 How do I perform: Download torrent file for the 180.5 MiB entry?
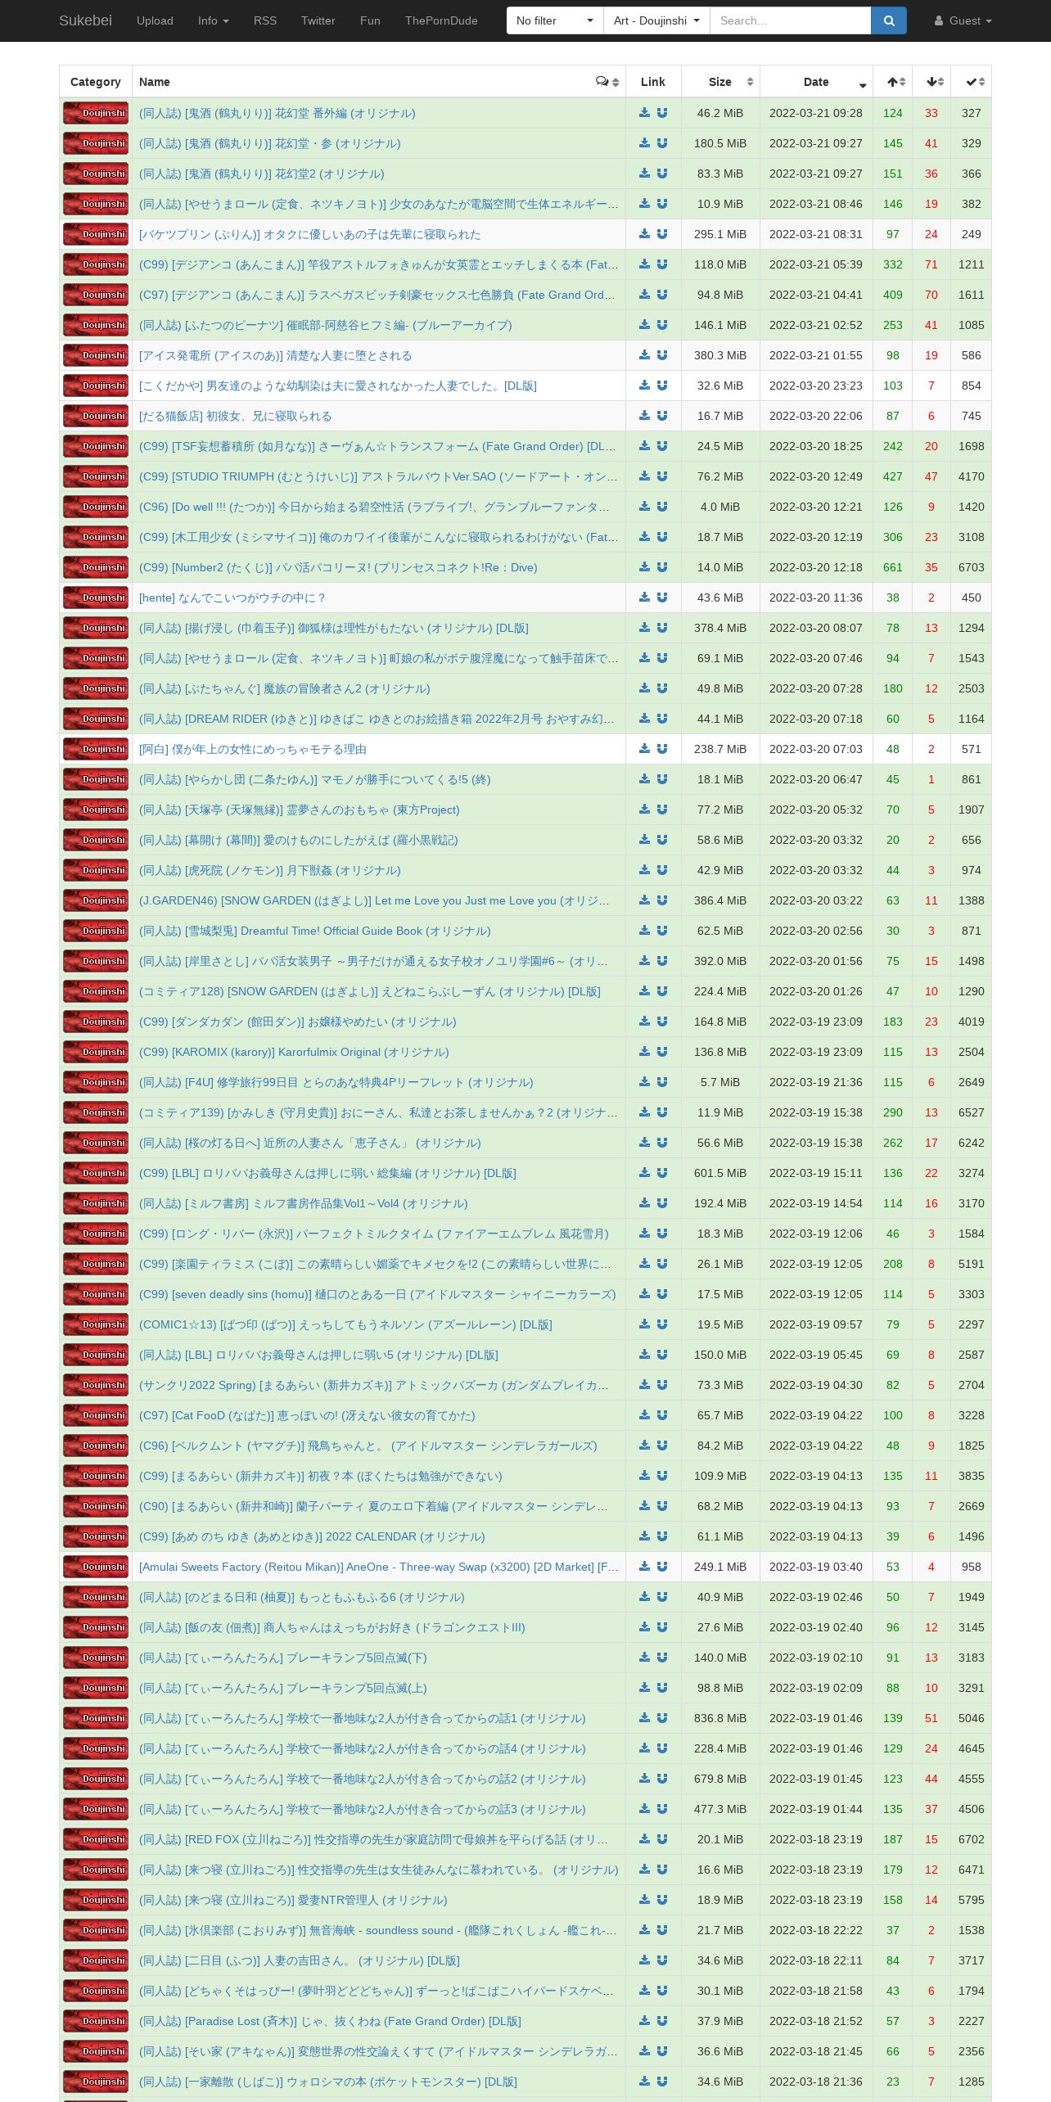(645, 143)
